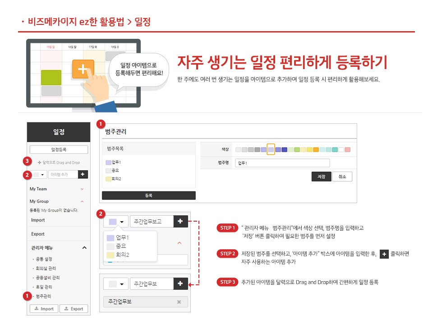Expand the My Team section chevron

point(82,189)
